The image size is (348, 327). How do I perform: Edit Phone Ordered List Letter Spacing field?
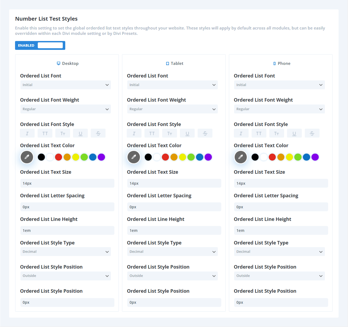pos(281,207)
